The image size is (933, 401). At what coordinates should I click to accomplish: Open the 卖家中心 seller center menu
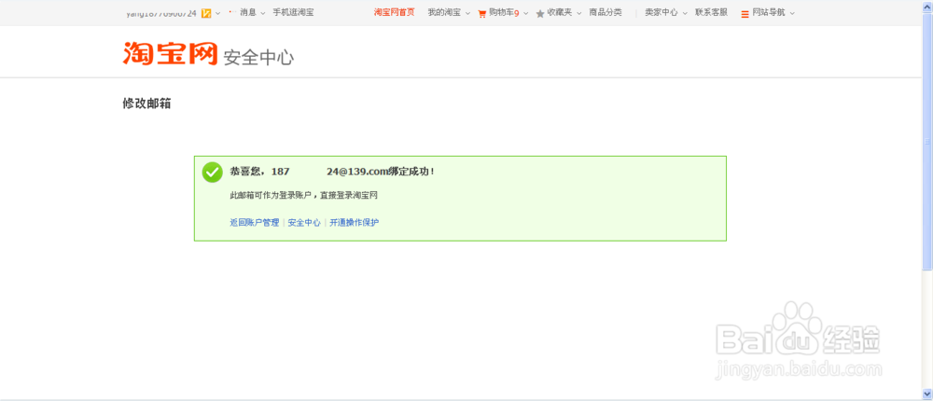coord(661,12)
